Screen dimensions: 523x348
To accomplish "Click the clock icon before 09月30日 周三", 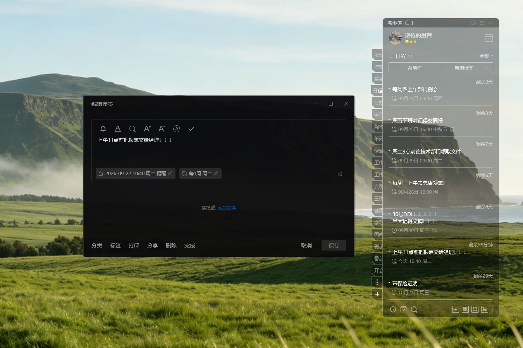I will (394, 230).
